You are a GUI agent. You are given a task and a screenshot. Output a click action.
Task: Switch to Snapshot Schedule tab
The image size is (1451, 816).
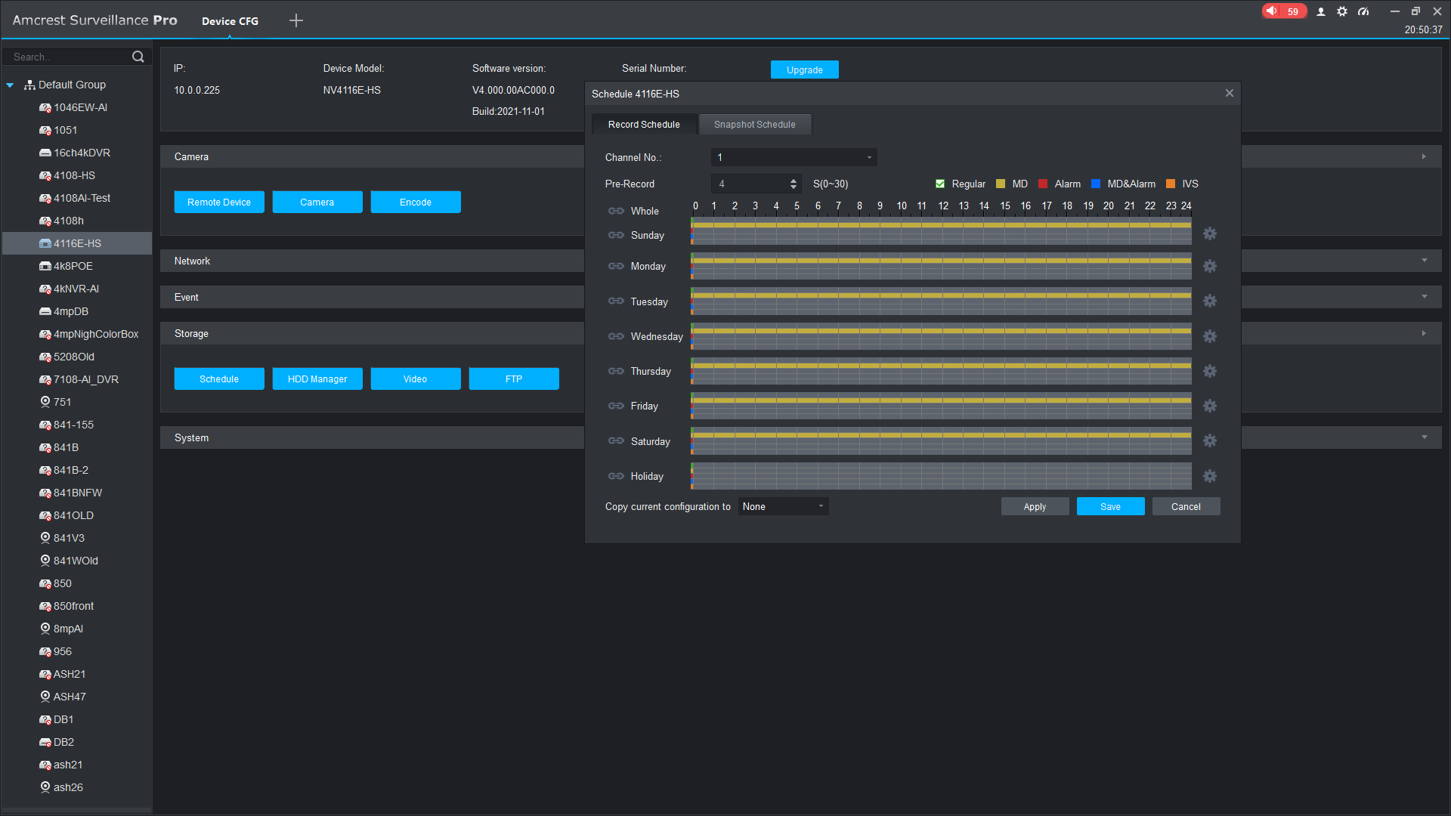755,125
